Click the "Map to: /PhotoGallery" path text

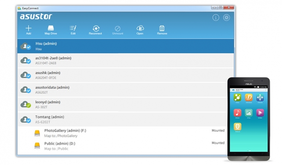click(61, 136)
